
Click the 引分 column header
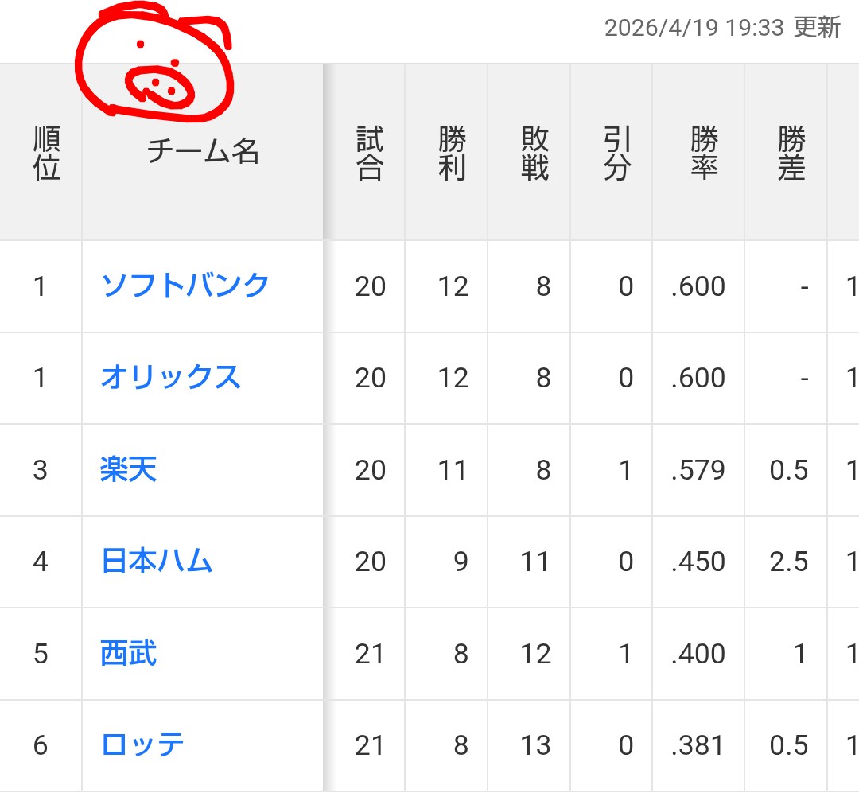pos(617,153)
